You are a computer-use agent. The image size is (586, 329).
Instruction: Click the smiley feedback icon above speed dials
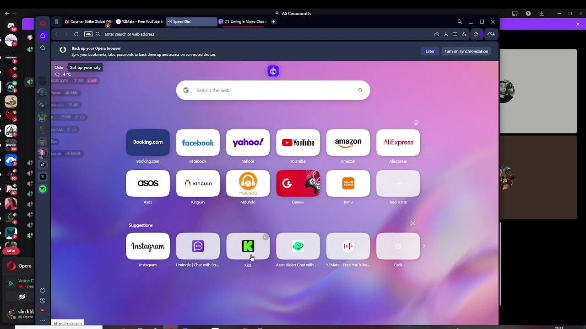[416, 122]
